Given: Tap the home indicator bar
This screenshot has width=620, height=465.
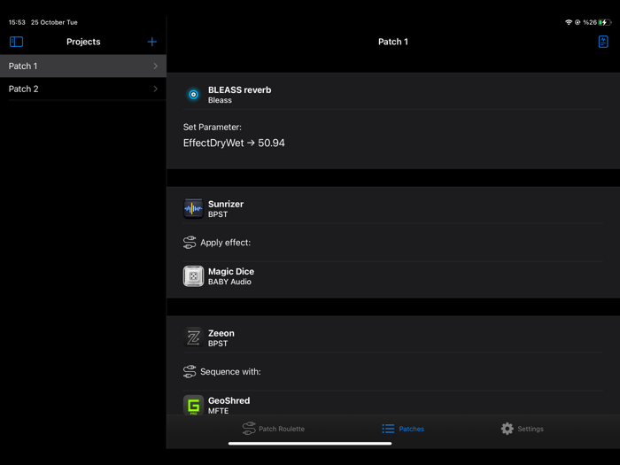Looking at the screenshot, I should [x=310, y=444].
